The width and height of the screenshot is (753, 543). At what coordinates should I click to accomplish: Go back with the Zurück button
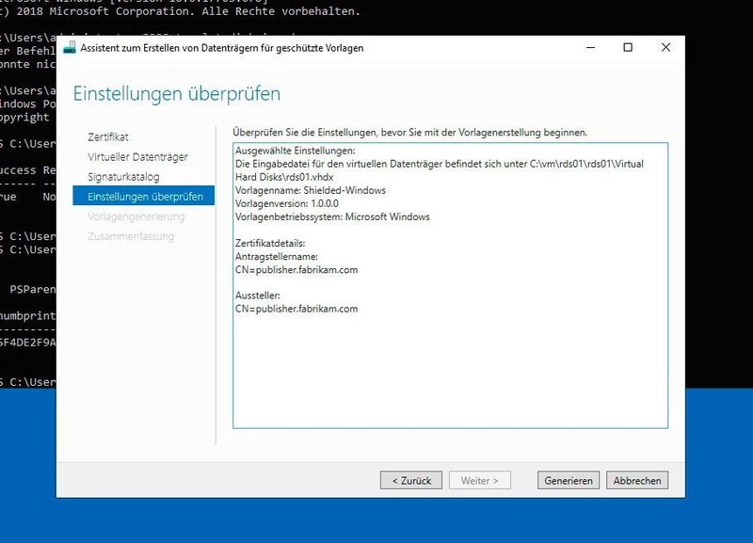tap(411, 480)
